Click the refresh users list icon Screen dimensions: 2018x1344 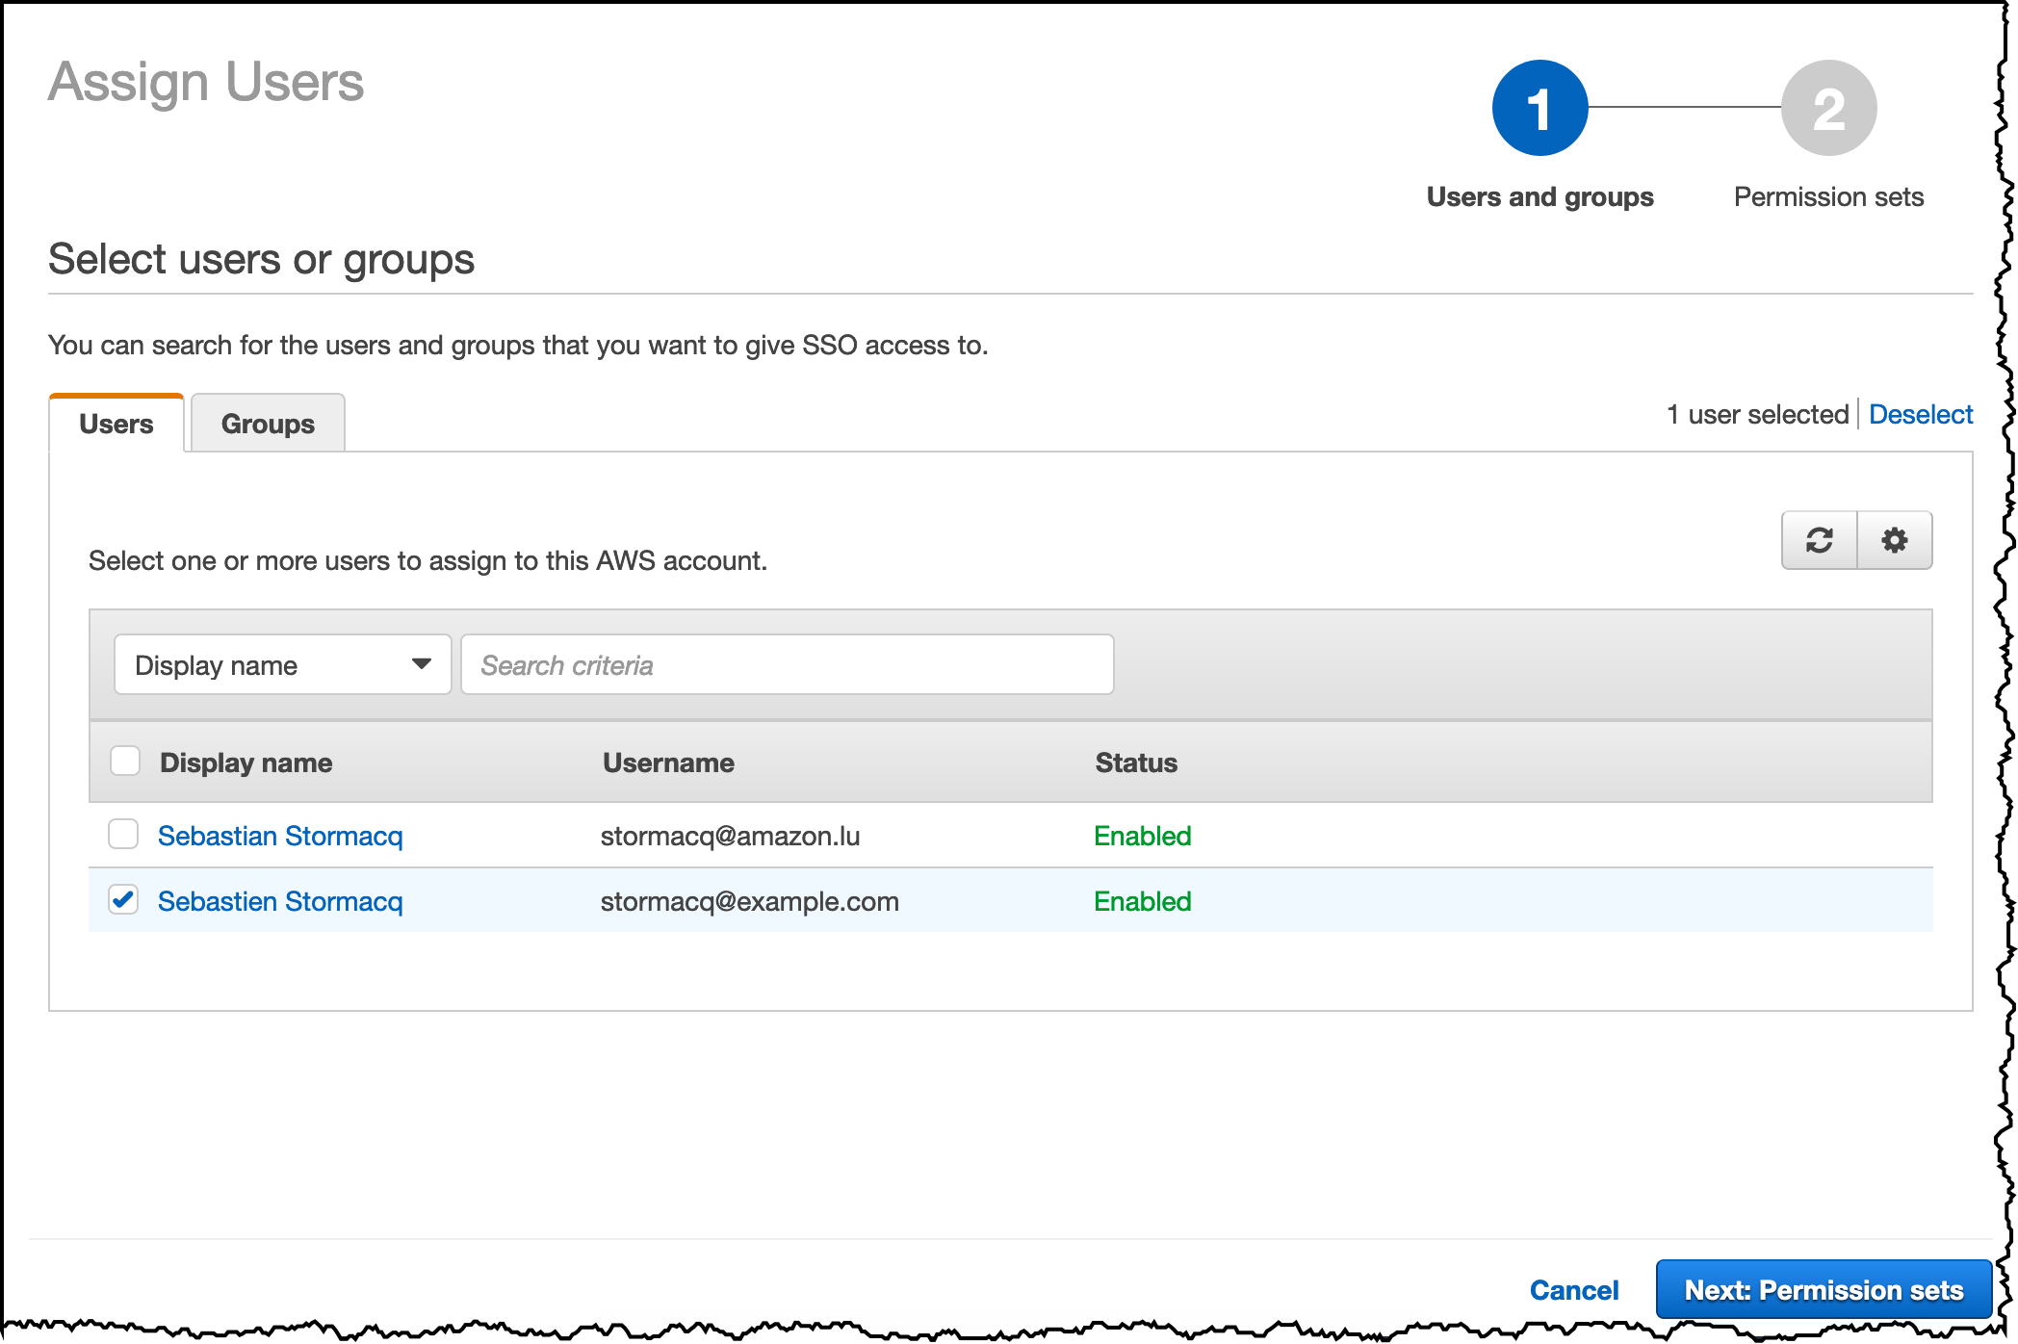pos(1819,540)
